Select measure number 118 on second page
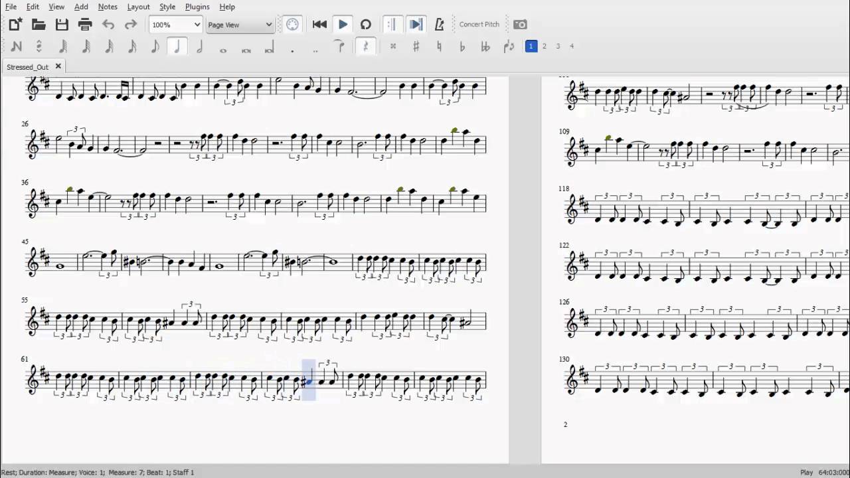Screen dimensions: 850x478 click(x=564, y=189)
